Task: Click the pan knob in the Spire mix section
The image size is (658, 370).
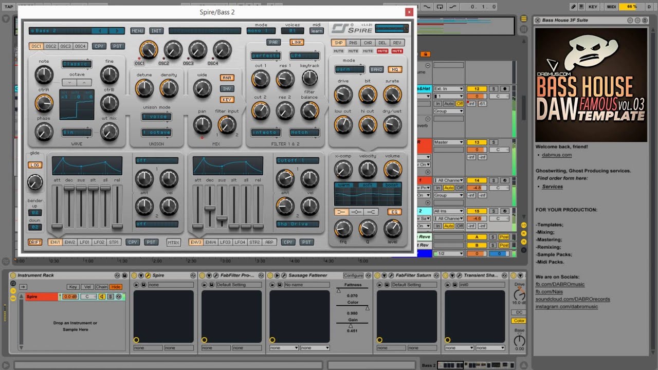Action: [x=202, y=124]
